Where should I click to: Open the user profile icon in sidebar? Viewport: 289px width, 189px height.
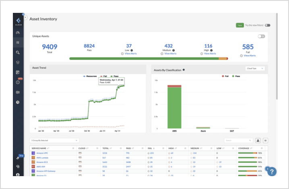[18, 175]
